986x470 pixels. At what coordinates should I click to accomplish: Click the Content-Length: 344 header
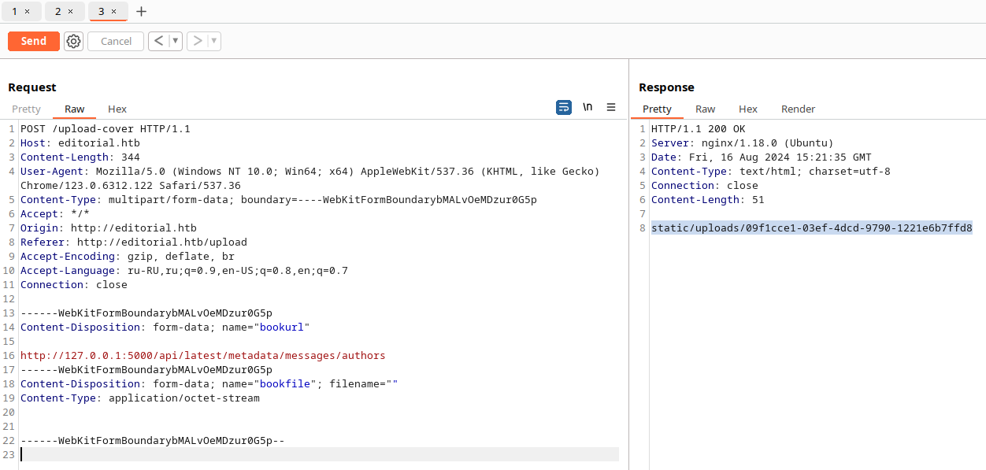pos(80,157)
